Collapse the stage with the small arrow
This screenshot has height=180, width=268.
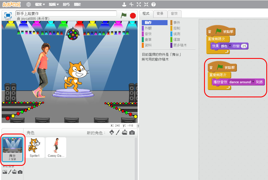(x=138, y=126)
